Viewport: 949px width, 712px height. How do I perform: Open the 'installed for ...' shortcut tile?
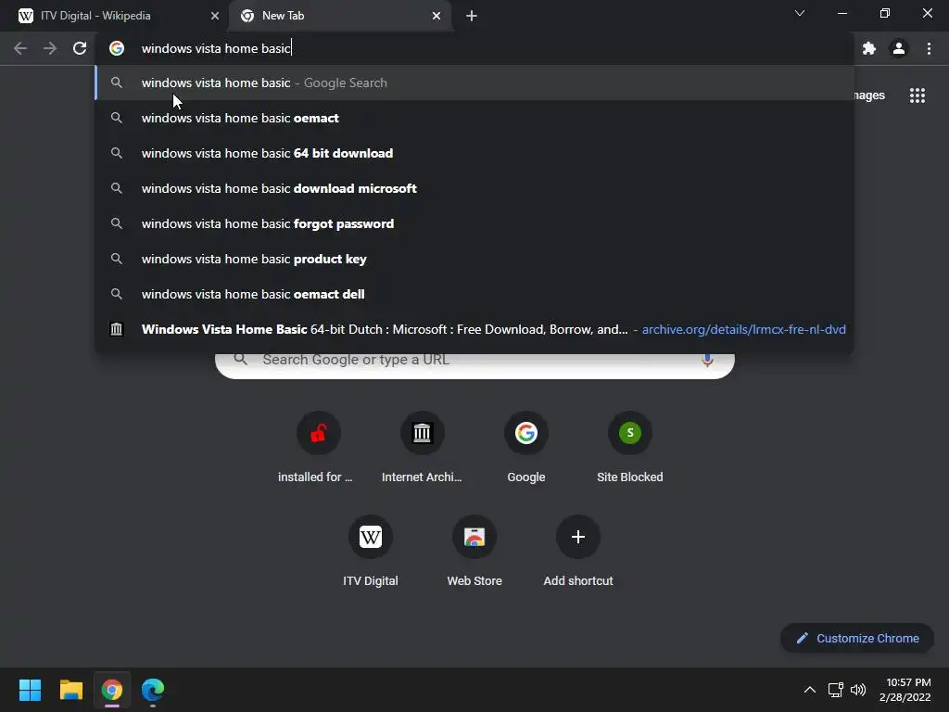[x=319, y=448]
